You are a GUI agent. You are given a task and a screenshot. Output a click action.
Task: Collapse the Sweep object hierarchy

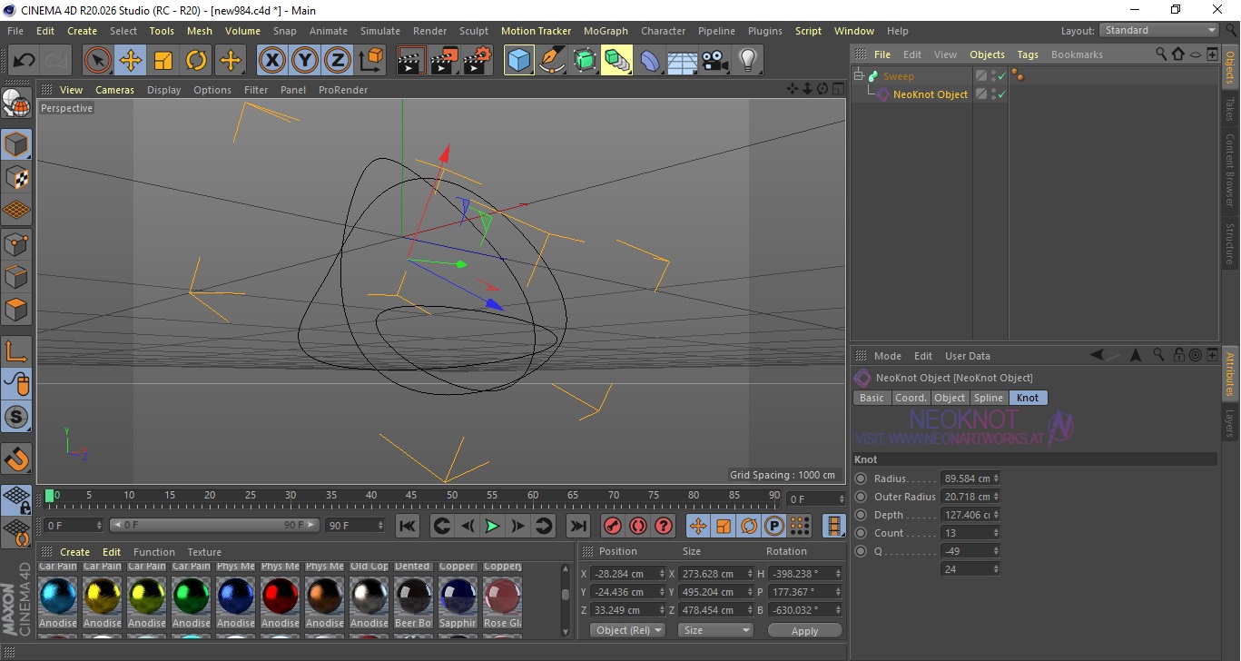tap(859, 76)
